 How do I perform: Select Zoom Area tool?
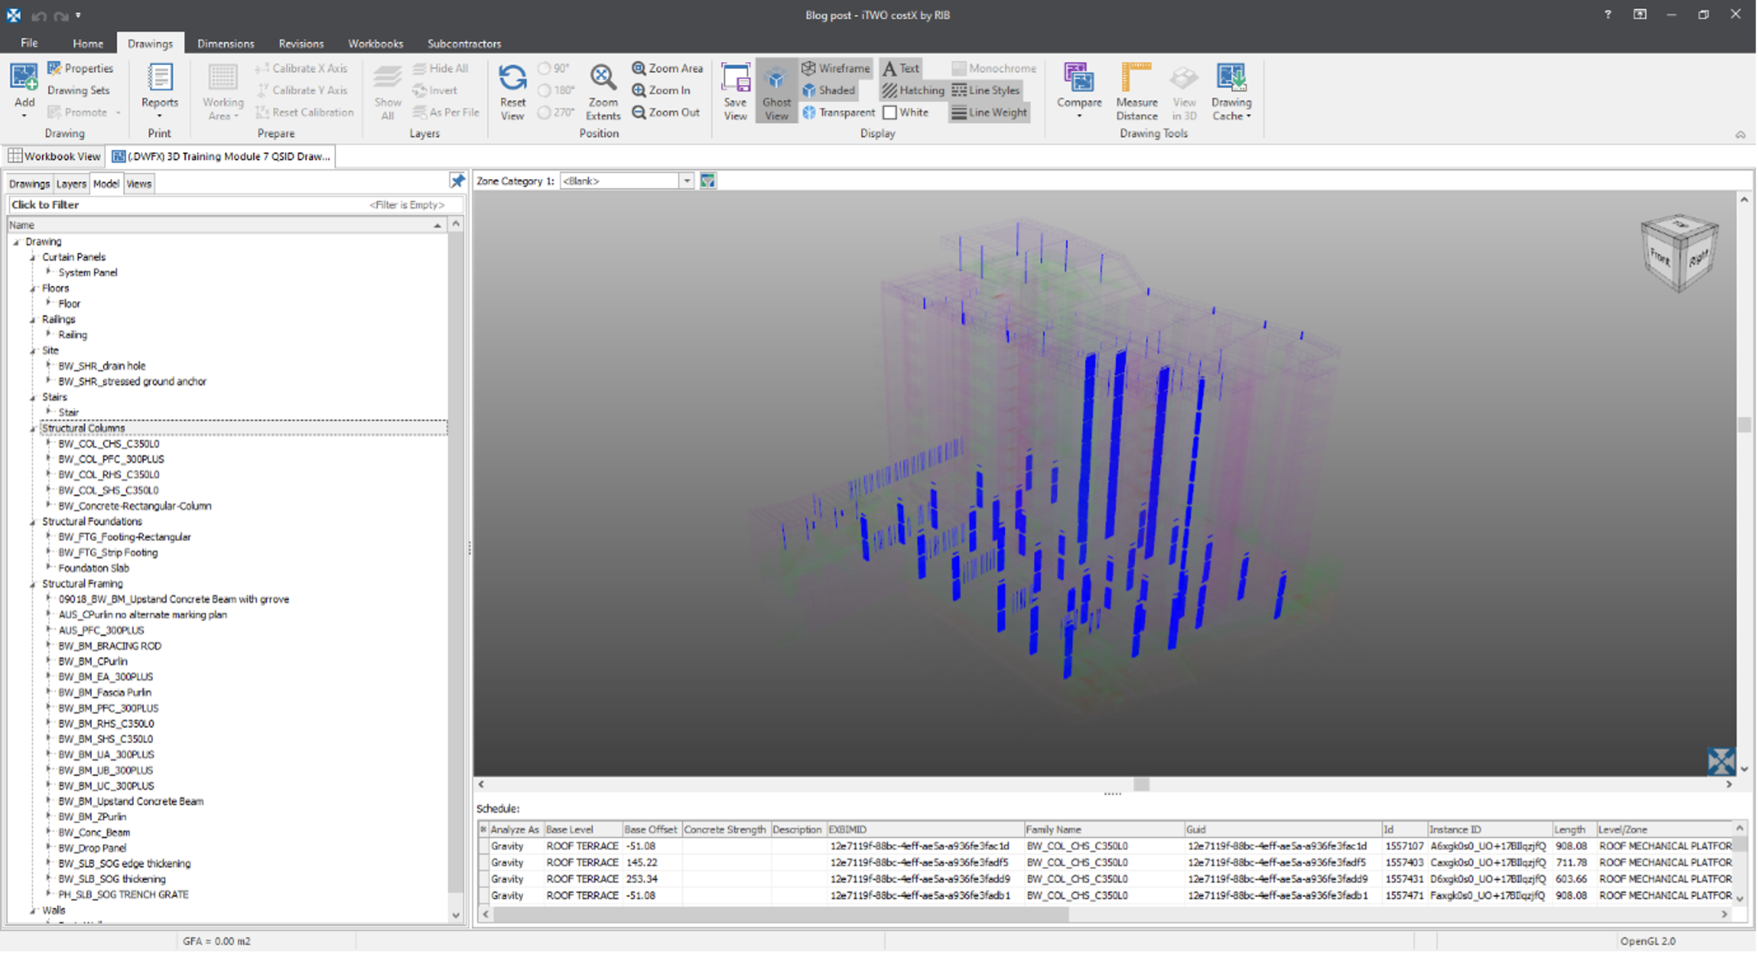pos(667,68)
